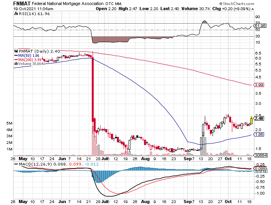Image resolution: width=271 pixels, height=205 pixels.
Task: Click the FNMAT ticker symbol title
Action: (x=22, y=3)
